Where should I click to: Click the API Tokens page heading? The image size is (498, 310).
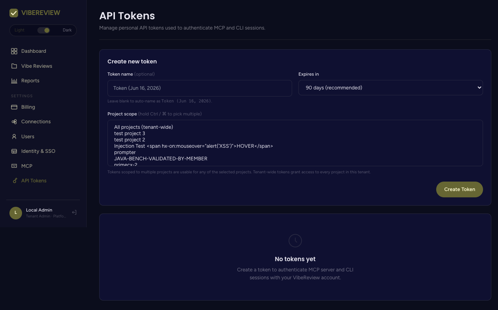point(127,16)
